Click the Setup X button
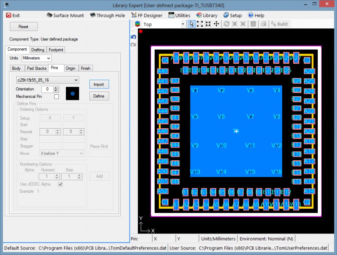The image size is (337, 255). click(x=50, y=118)
